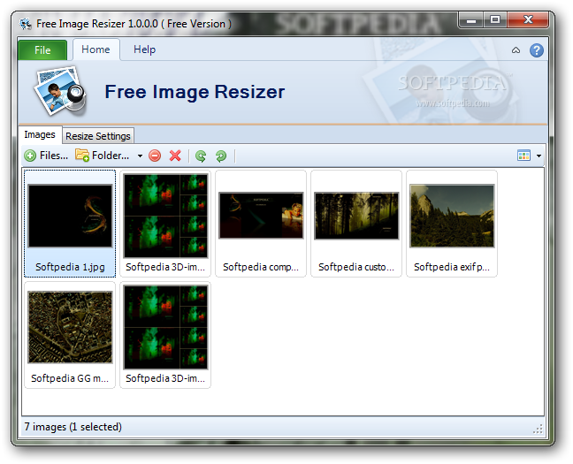
Task: Switch to the Help ribbon tab
Action: tap(144, 49)
